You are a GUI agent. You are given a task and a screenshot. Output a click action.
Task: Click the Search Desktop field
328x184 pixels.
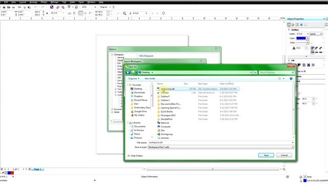pyautogui.click(x=277, y=73)
